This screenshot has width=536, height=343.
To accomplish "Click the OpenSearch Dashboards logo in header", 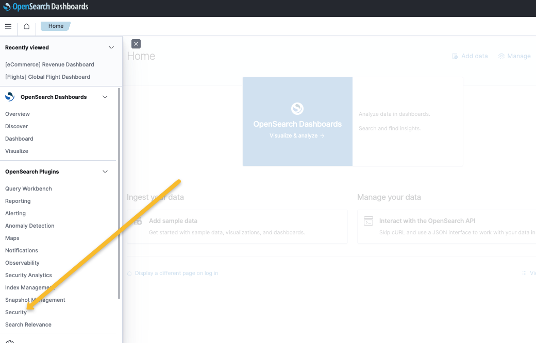I will [46, 7].
